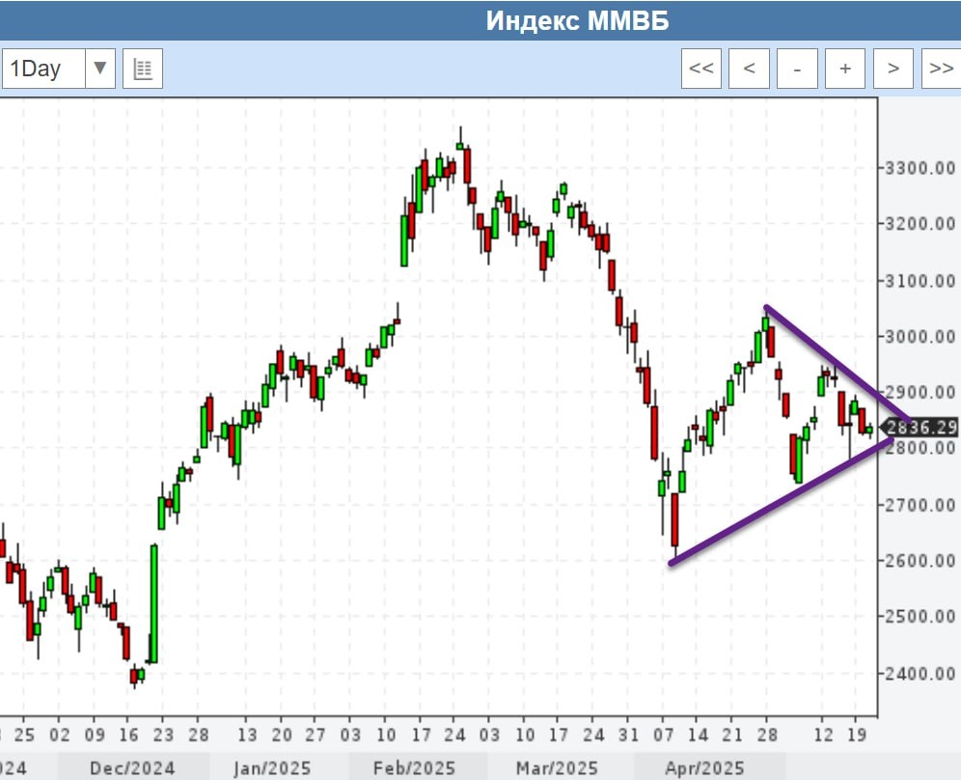
Task: Step chart forward with > button
Action: 892,69
